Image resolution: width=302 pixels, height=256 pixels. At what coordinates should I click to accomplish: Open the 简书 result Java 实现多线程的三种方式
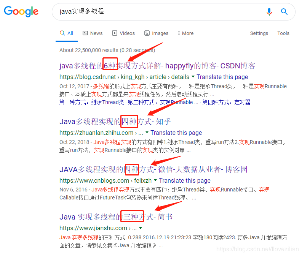(x=116, y=217)
